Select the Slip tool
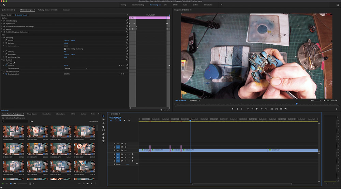 click(103, 130)
